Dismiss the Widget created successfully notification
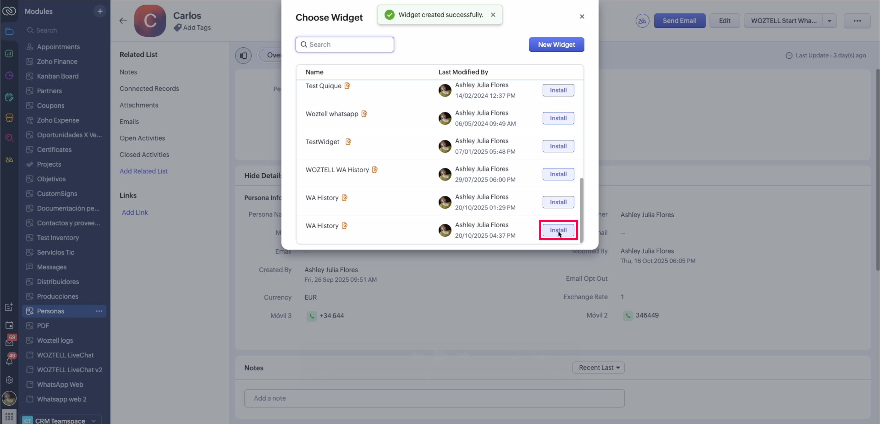Viewport: 880px width, 424px height. 493,15
